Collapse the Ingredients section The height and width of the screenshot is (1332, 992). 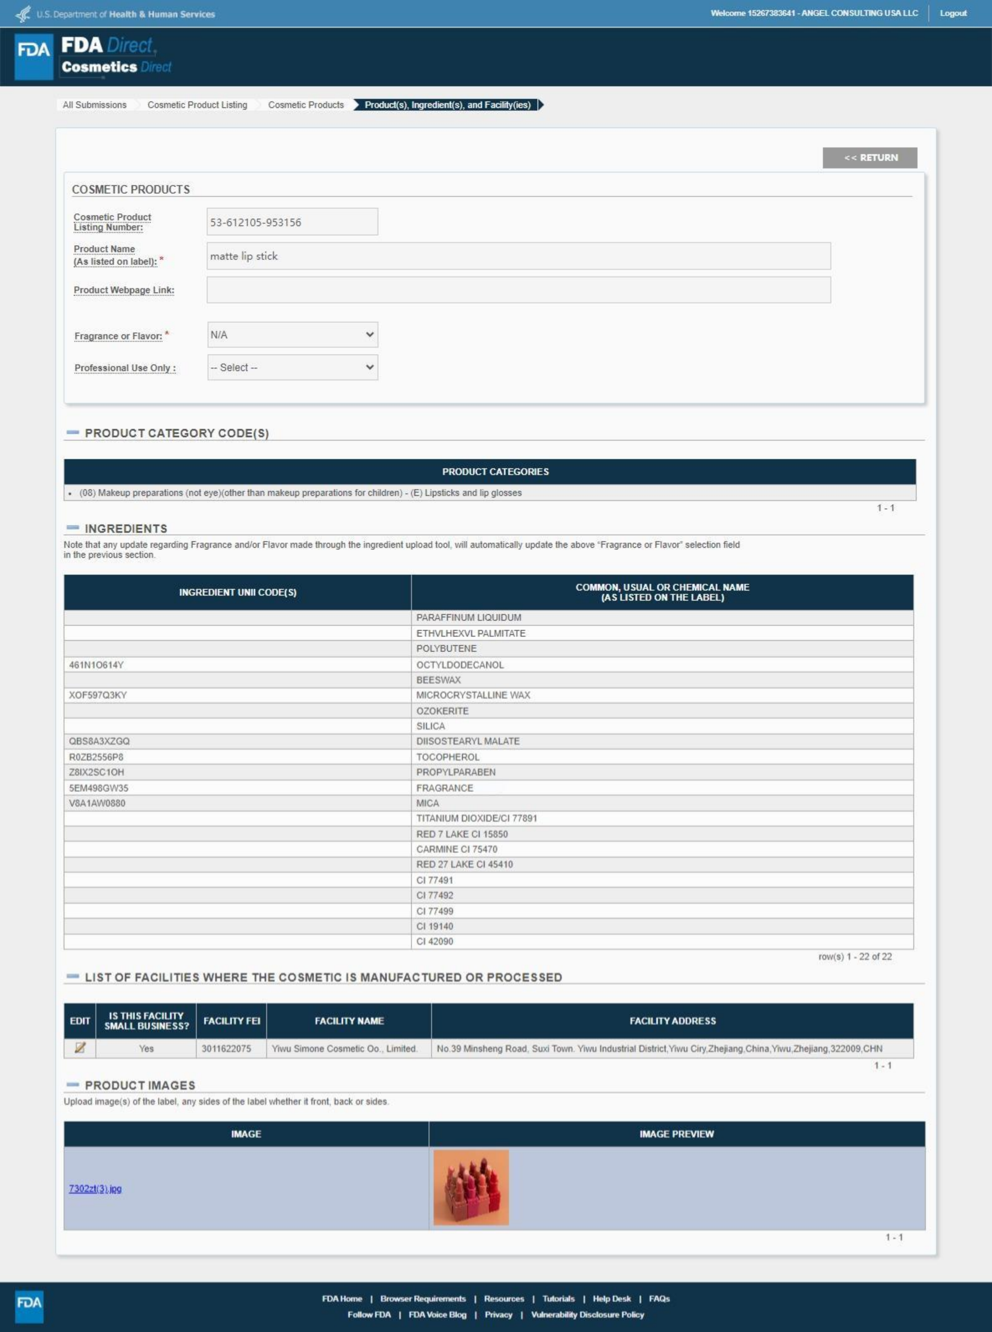click(73, 528)
